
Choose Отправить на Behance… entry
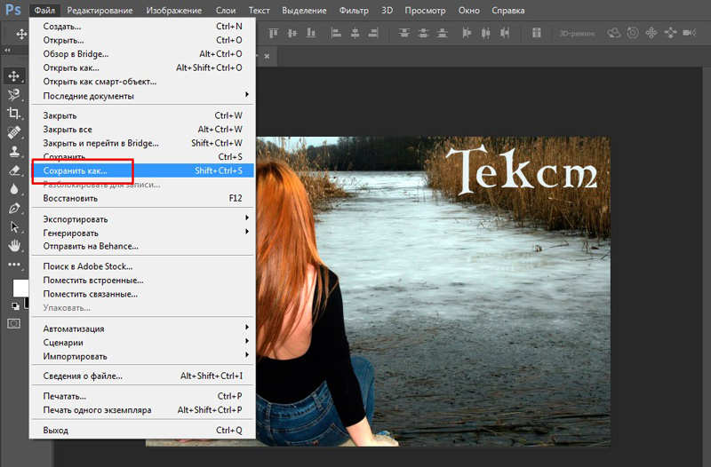[x=142, y=247]
